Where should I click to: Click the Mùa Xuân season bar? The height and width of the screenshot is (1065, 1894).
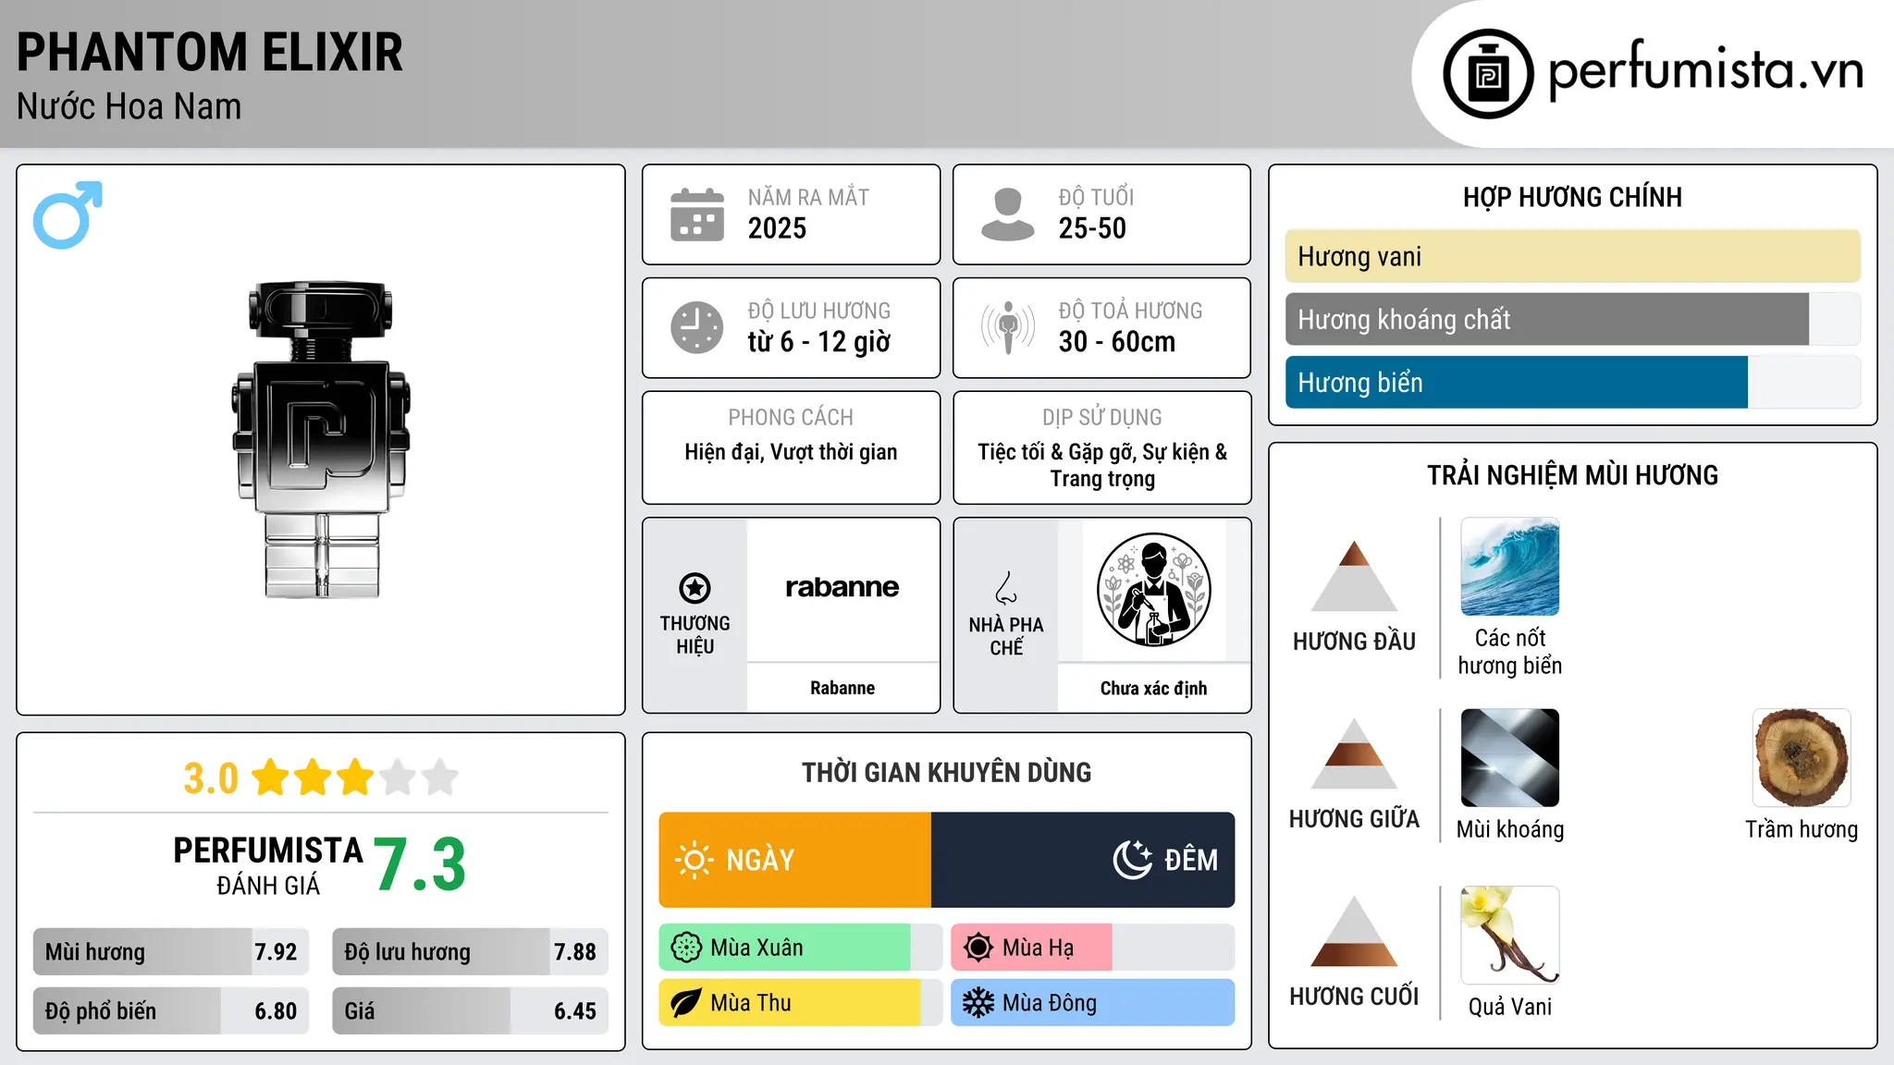click(801, 948)
